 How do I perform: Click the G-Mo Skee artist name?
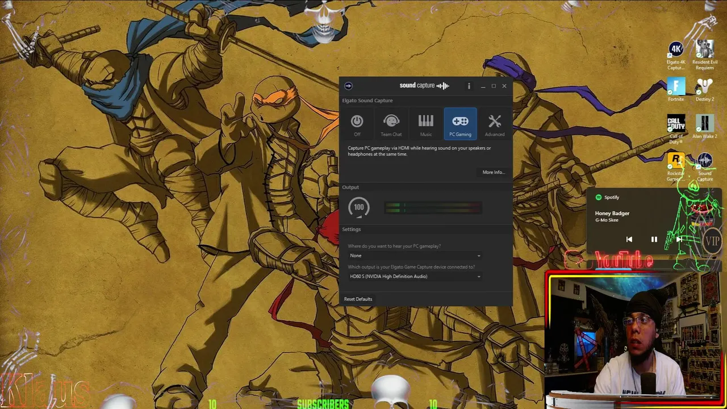(x=607, y=220)
